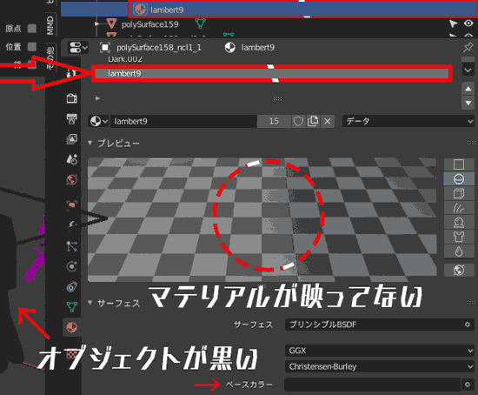Open the MMD sidebar tab

pos(50,25)
